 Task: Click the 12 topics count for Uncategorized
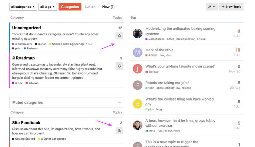tap(120, 28)
